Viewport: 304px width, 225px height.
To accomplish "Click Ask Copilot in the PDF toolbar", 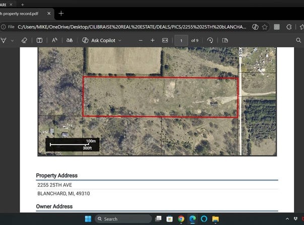I will click(99, 40).
